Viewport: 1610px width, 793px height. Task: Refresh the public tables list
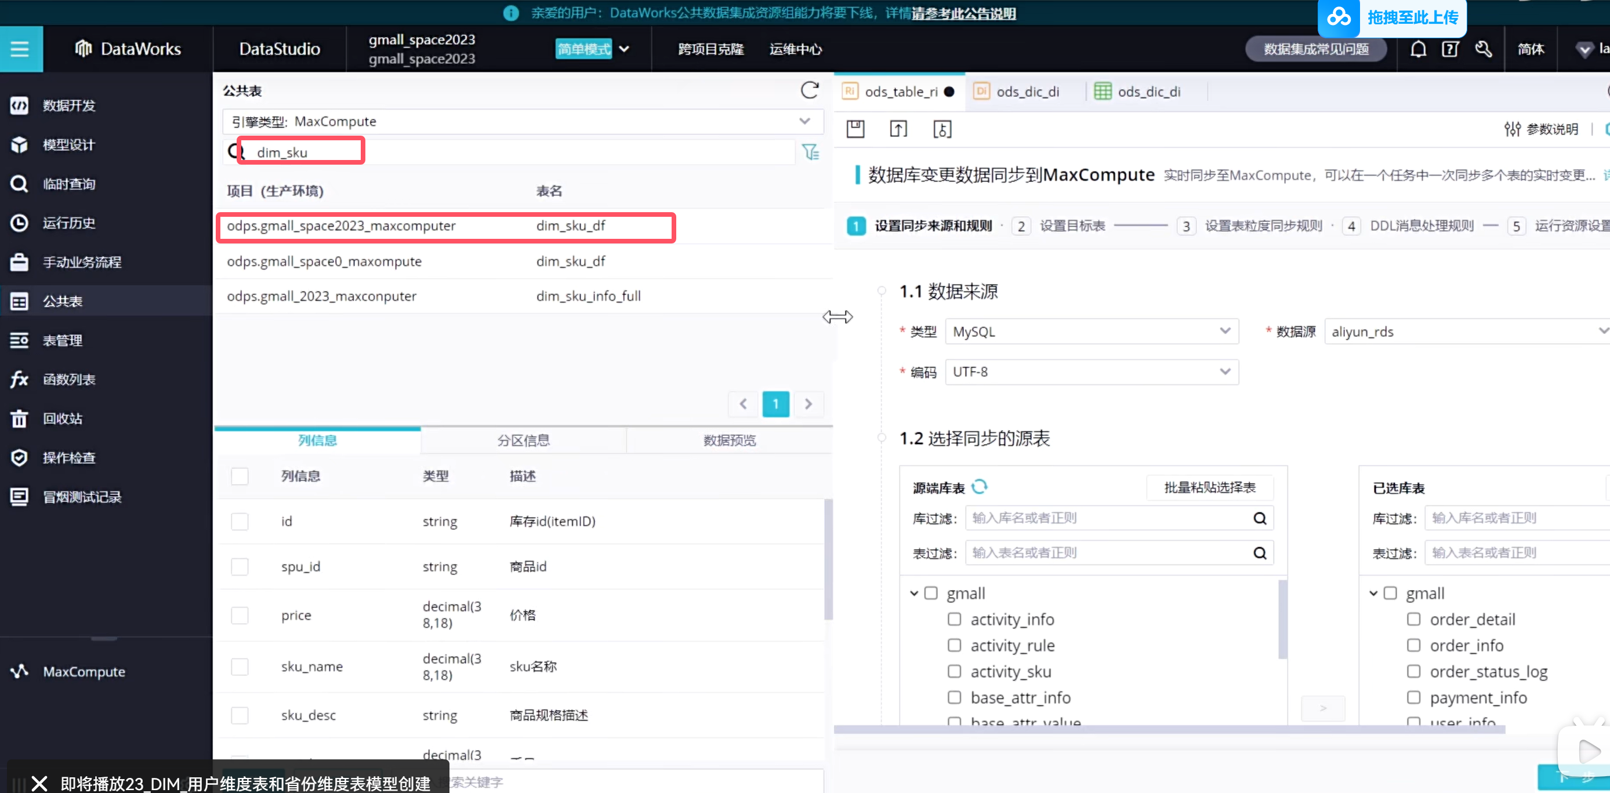coord(810,90)
